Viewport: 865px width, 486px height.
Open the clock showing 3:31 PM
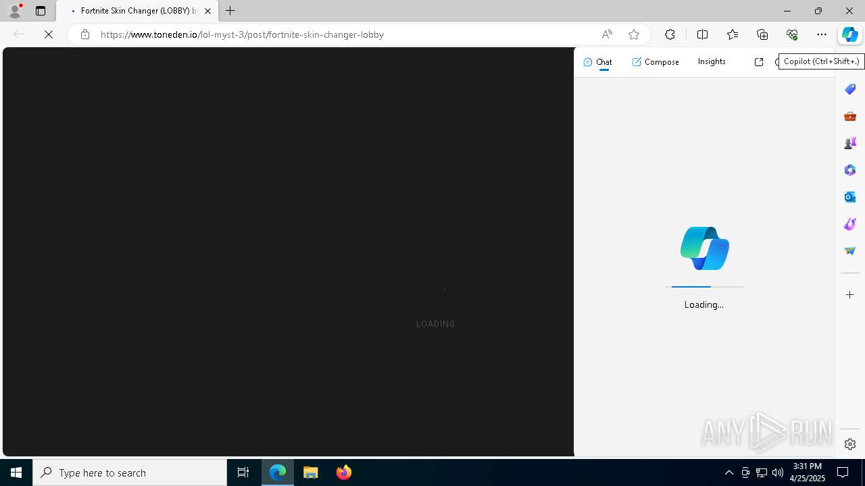pyautogui.click(x=808, y=473)
